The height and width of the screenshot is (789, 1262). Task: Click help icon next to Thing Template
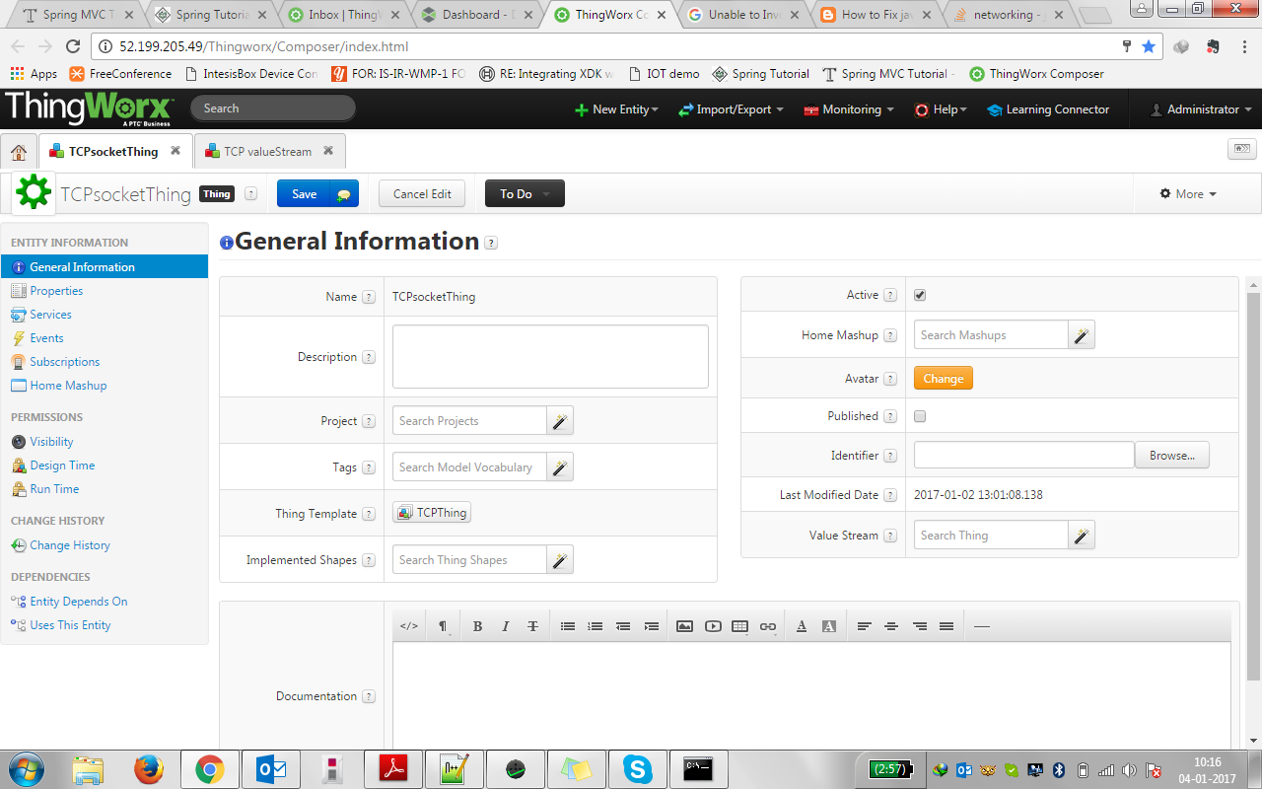tap(369, 514)
